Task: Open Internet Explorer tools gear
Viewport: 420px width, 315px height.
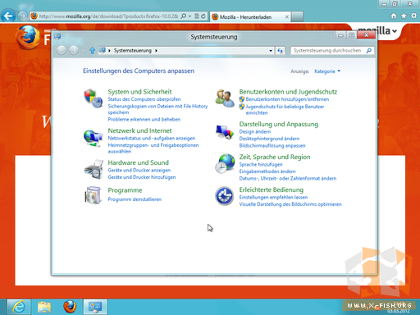Action: pos(413,16)
